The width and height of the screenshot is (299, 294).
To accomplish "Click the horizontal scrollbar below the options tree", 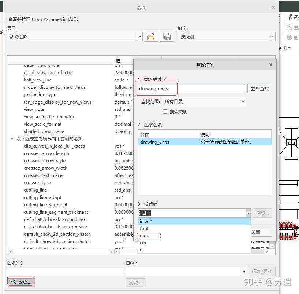I will pos(60,252).
